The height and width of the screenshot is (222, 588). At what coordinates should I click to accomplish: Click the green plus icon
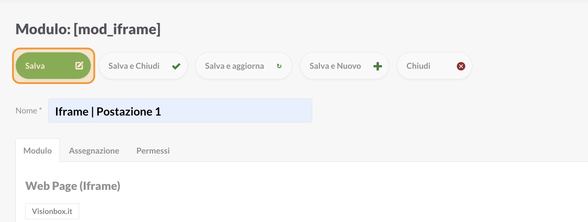(378, 66)
